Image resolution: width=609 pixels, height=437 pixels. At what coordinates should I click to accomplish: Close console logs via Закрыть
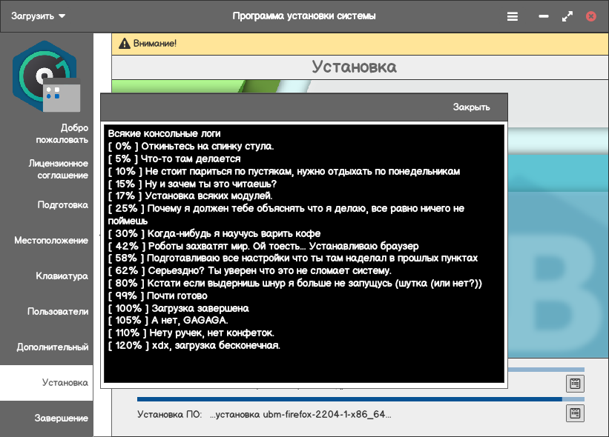471,107
